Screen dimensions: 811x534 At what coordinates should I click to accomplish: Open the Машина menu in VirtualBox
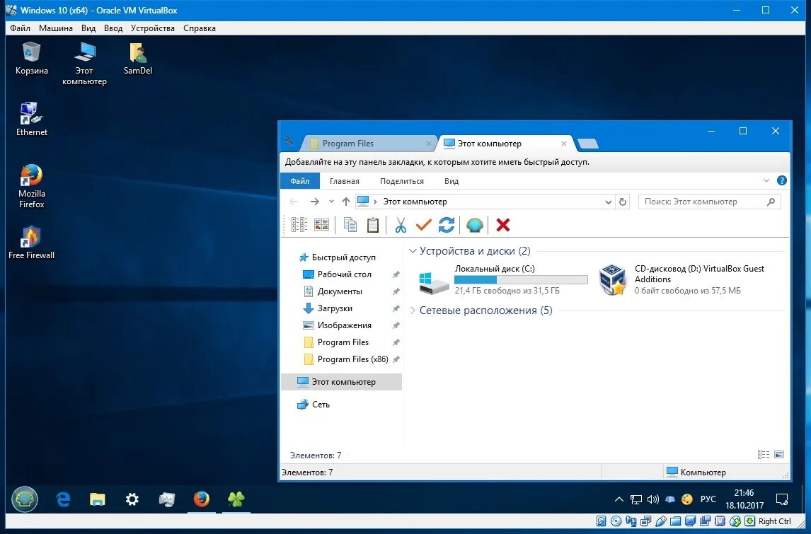(x=56, y=28)
